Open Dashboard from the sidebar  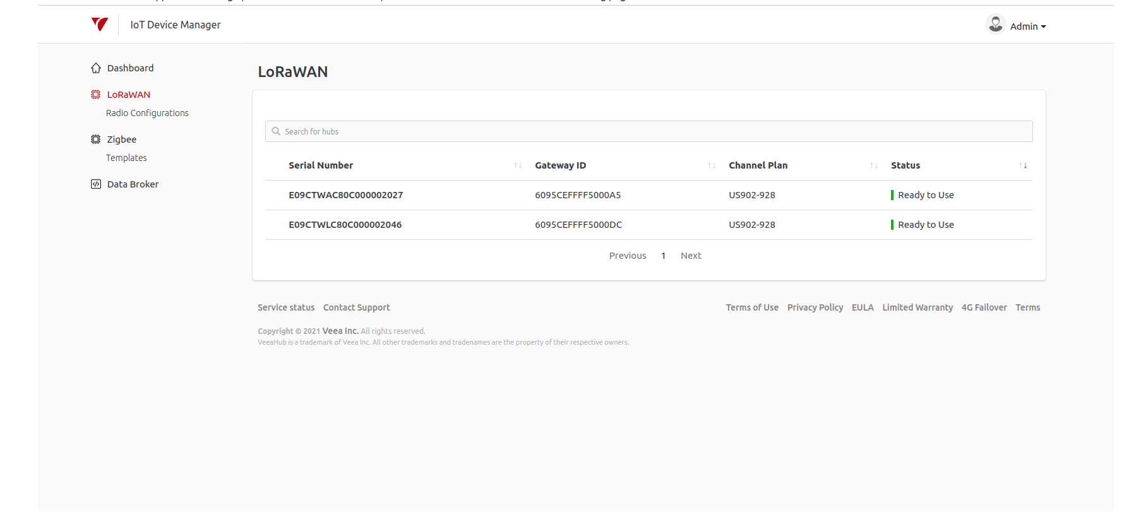[x=130, y=68]
